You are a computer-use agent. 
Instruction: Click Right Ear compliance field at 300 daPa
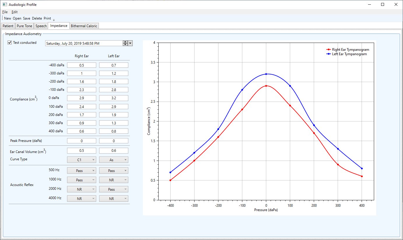[x=82, y=123]
